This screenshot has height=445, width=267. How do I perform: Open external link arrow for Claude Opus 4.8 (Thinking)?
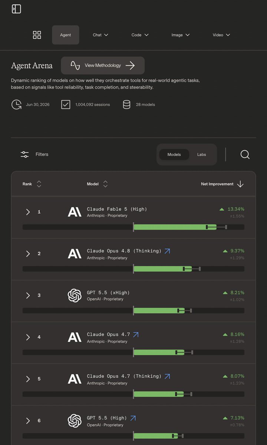tap(167, 251)
